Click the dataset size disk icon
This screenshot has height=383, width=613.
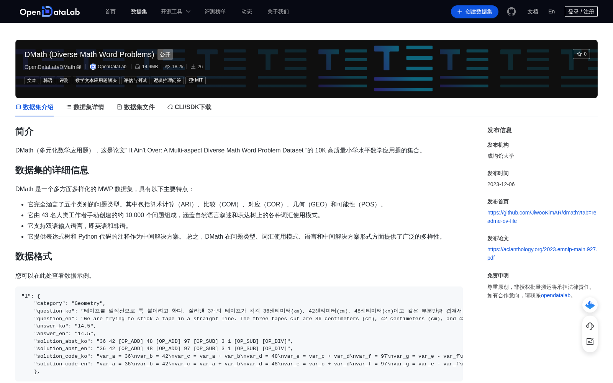click(138, 67)
